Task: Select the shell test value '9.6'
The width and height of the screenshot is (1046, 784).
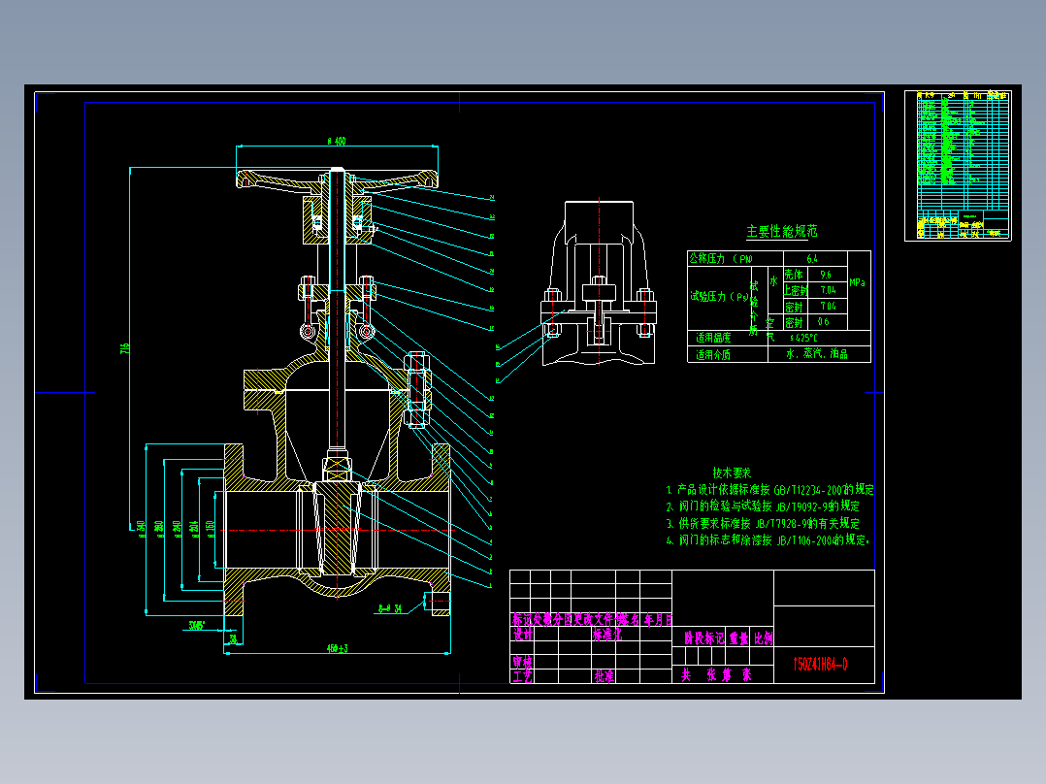Action: pyautogui.click(x=826, y=275)
